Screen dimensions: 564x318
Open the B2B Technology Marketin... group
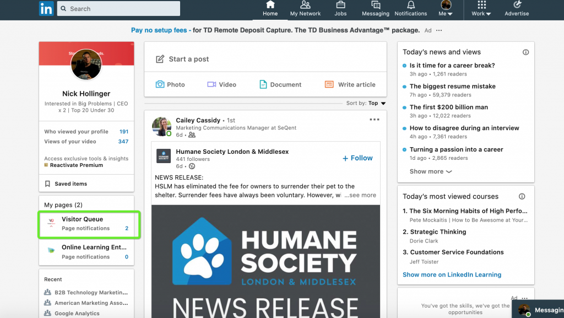[91, 293]
